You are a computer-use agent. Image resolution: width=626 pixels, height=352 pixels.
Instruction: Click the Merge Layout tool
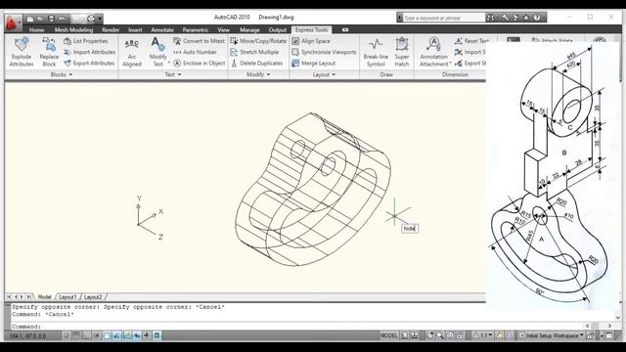(x=313, y=63)
